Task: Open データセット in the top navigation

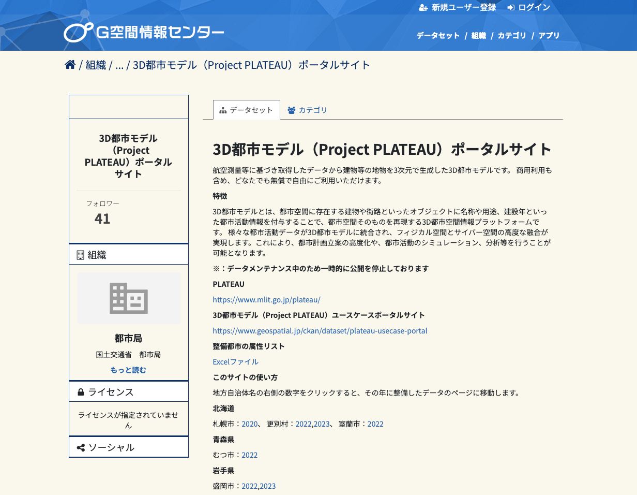Action: point(438,36)
